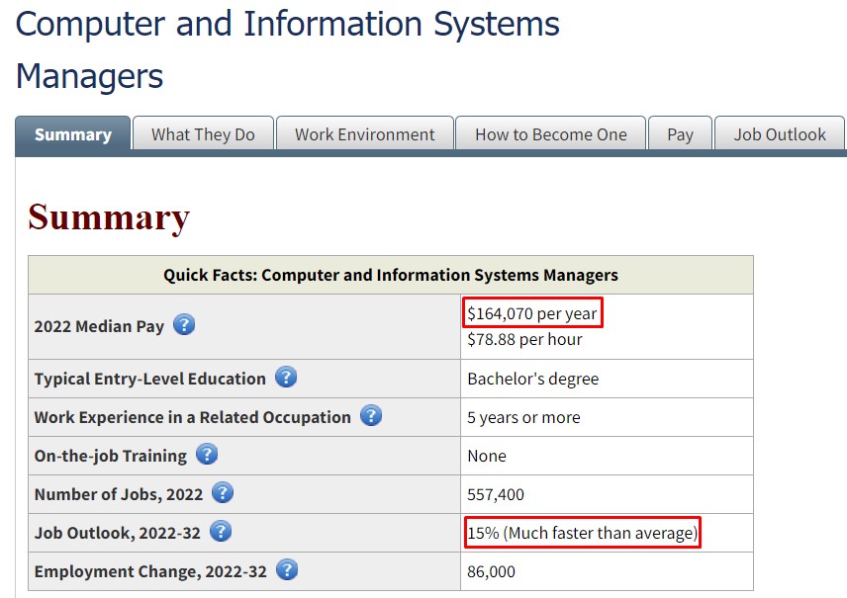Click the Summary section heading
Screen dimensions: 847x598
click(109, 217)
